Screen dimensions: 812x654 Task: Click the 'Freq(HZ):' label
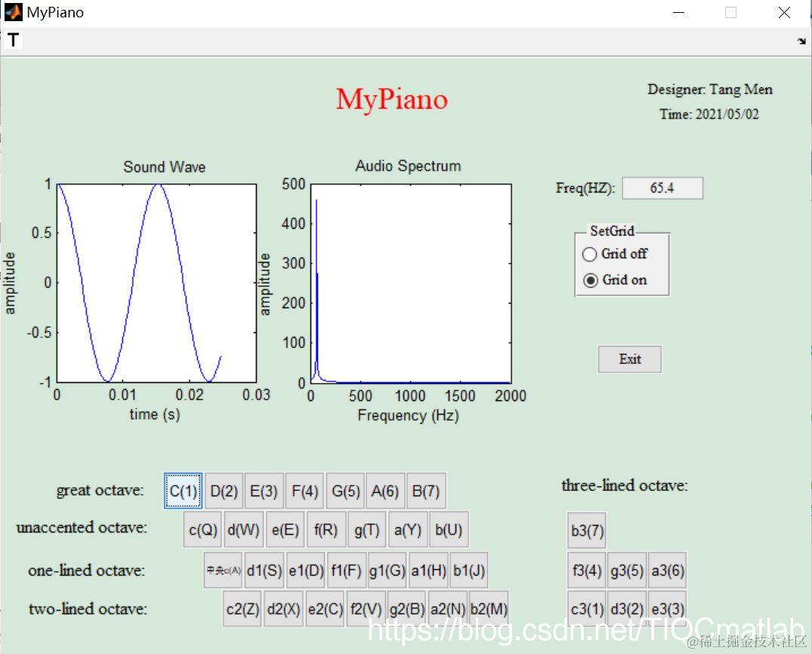click(585, 188)
